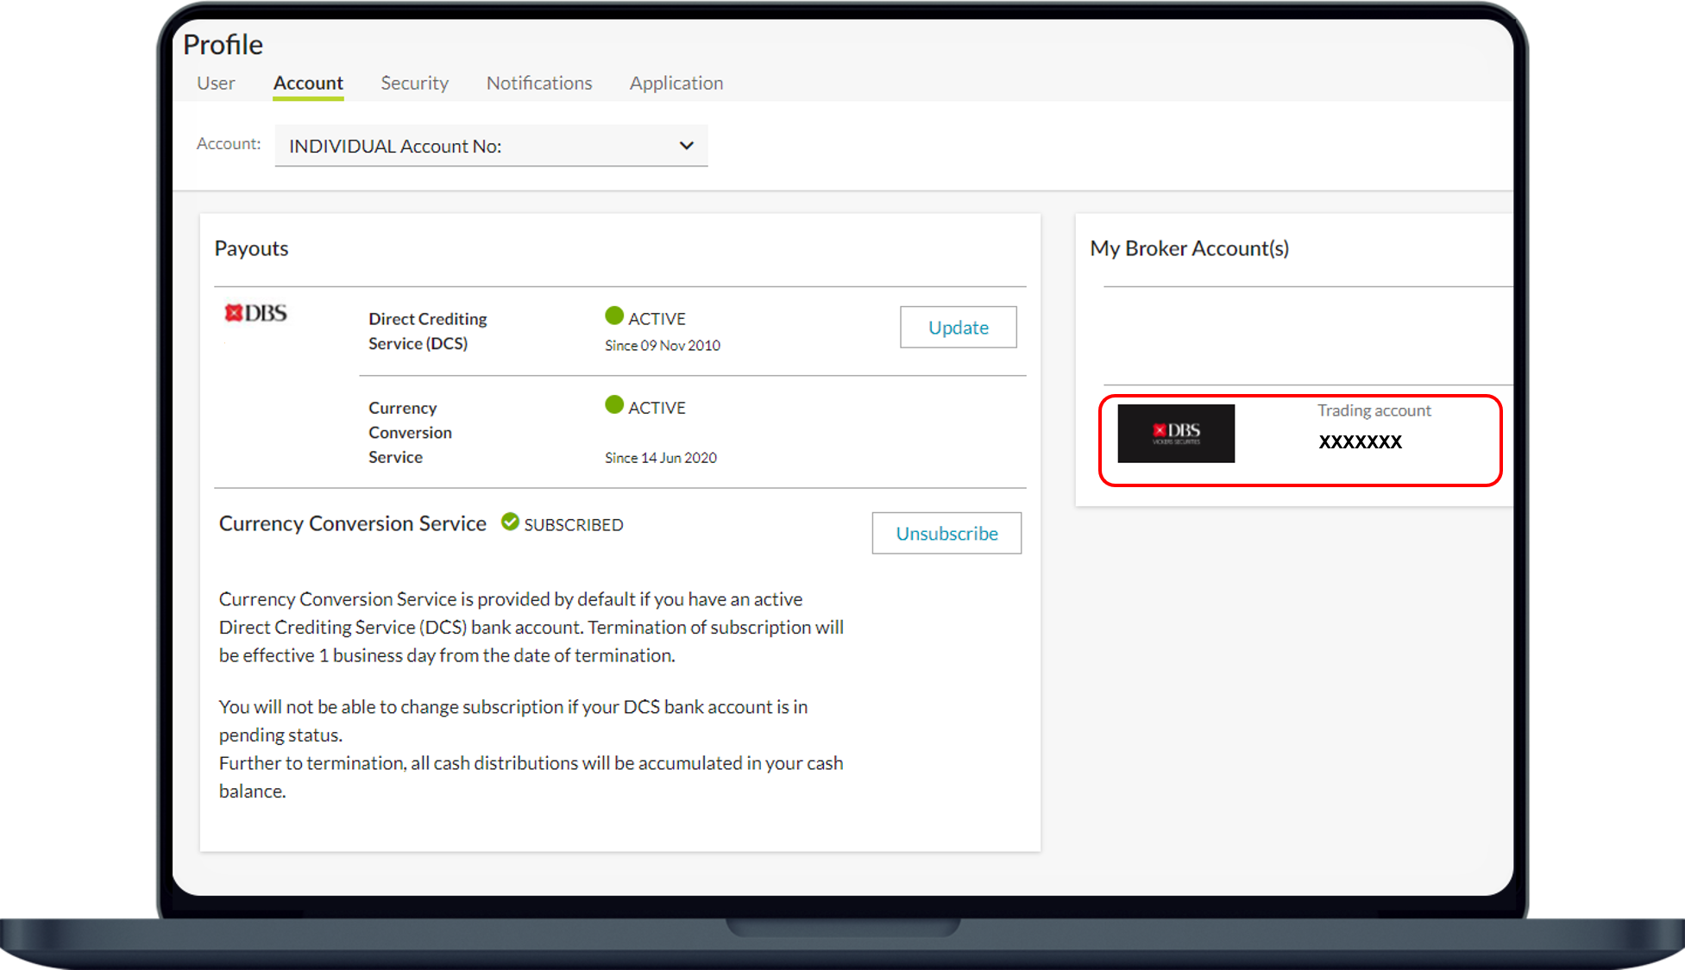The width and height of the screenshot is (1685, 970).
Task: Open the Security tab
Action: point(414,83)
